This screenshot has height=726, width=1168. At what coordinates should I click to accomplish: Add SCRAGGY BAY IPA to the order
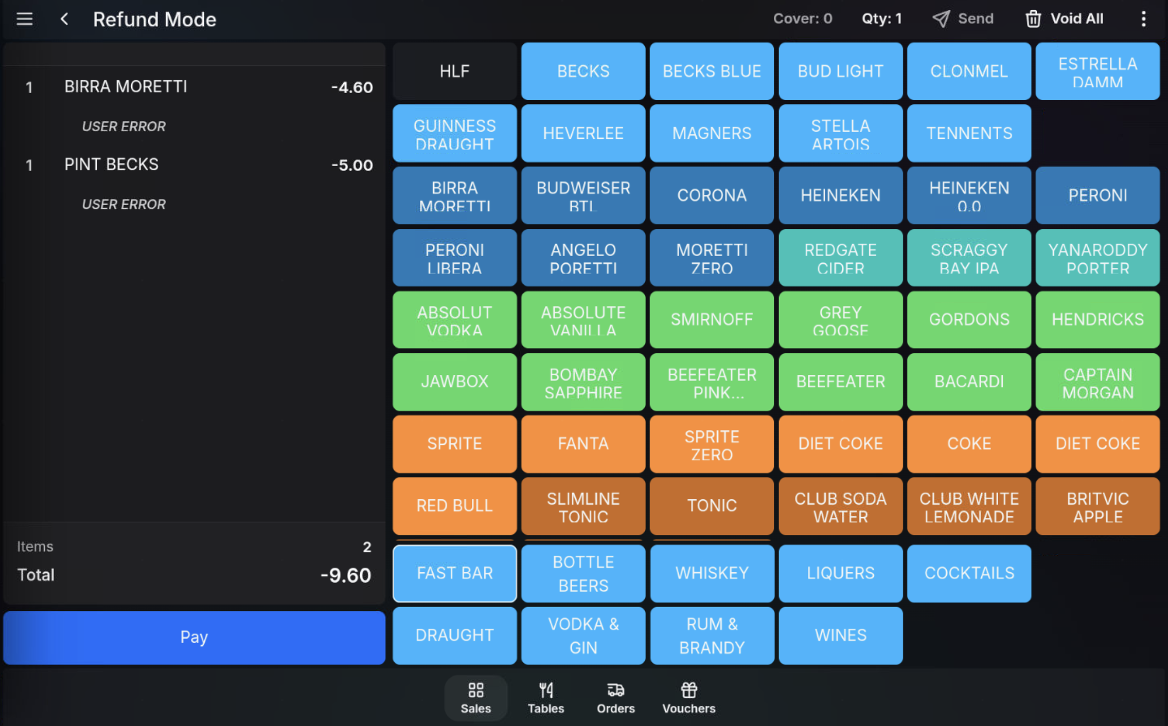[x=969, y=258]
